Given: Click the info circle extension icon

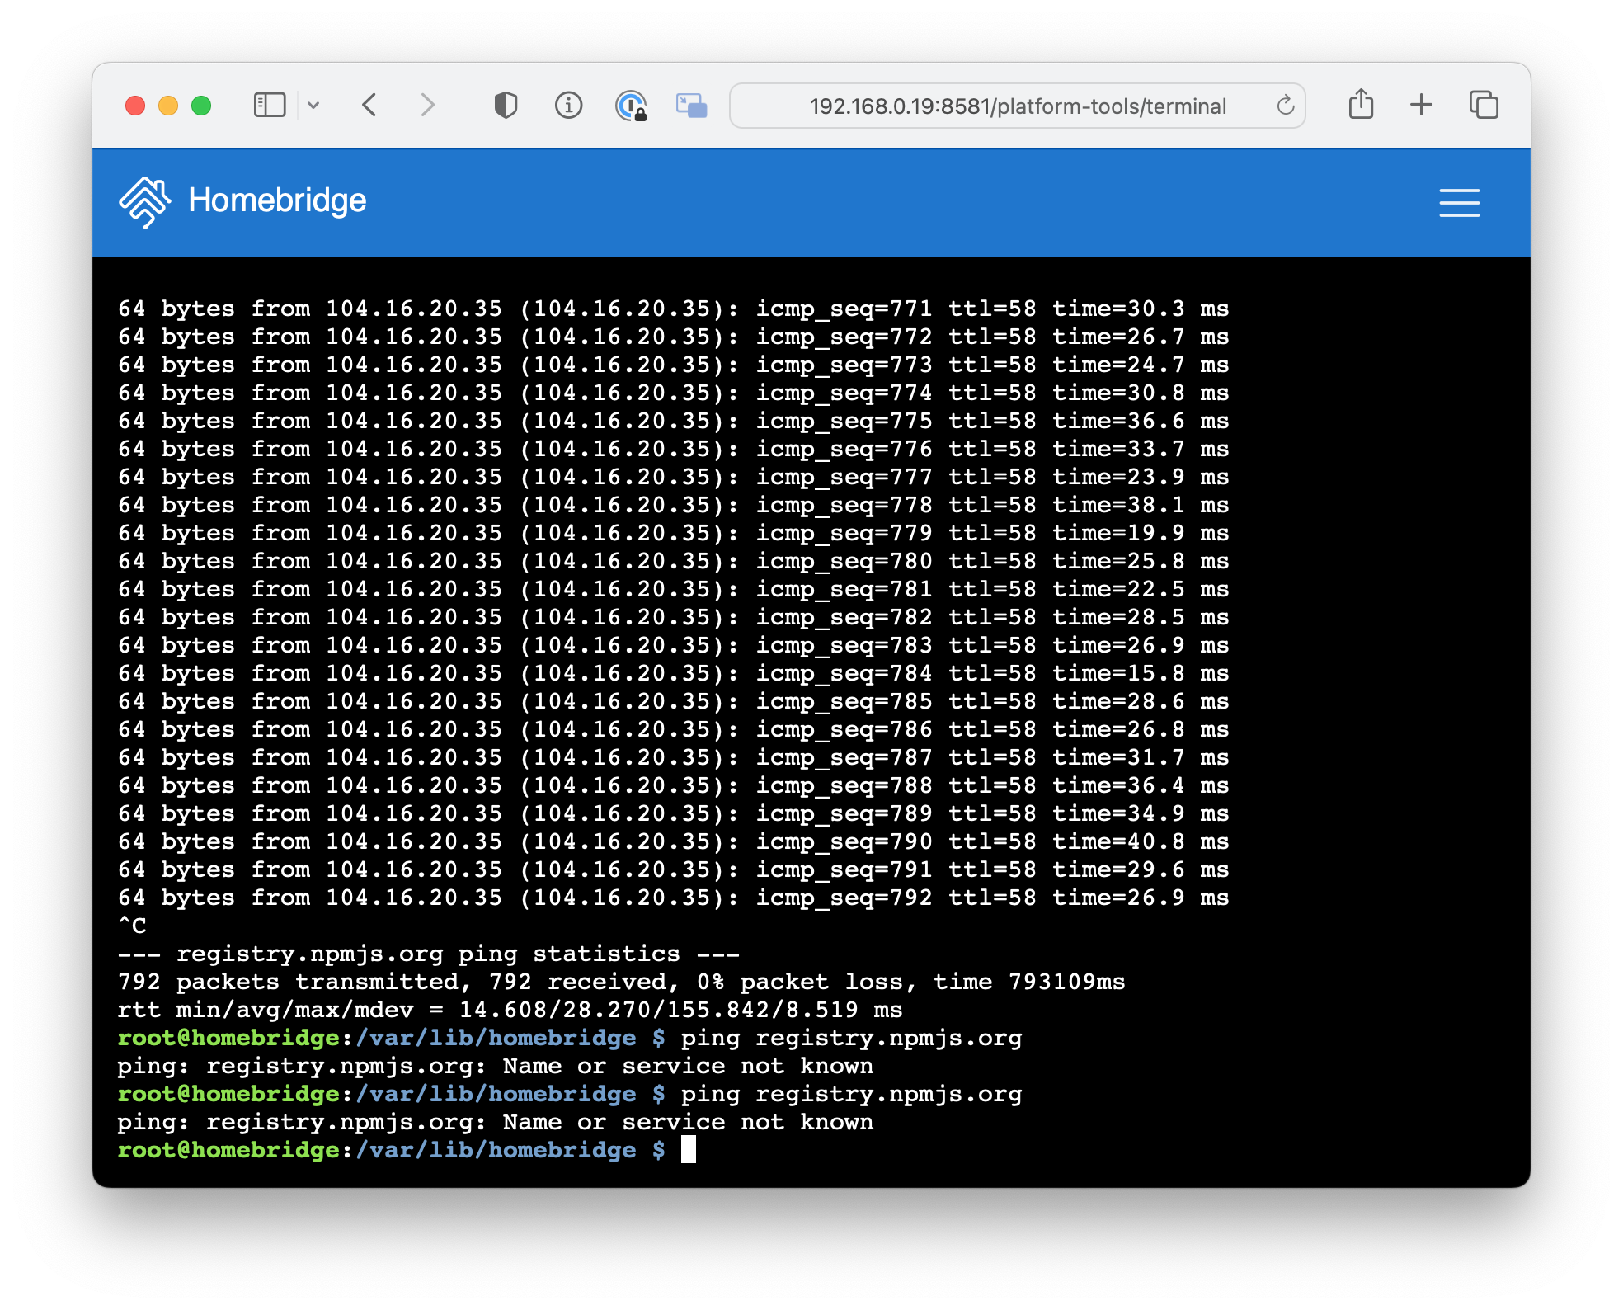Looking at the screenshot, I should point(568,105).
